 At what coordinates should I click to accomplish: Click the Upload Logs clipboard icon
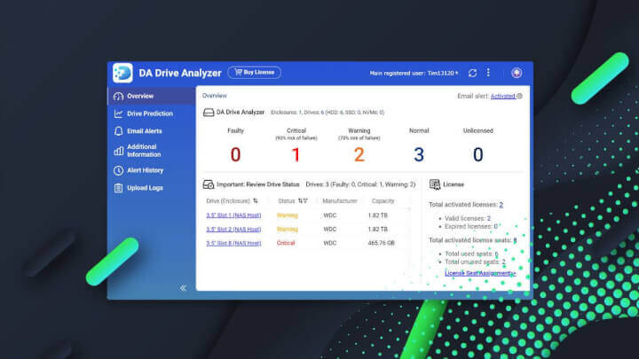click(x=118, y=188)
